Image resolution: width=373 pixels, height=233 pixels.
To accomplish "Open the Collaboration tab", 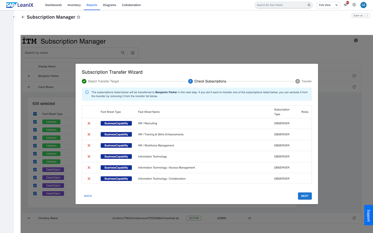I will (x=131, y=5).
